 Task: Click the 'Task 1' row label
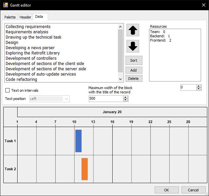tap(10, 141)
